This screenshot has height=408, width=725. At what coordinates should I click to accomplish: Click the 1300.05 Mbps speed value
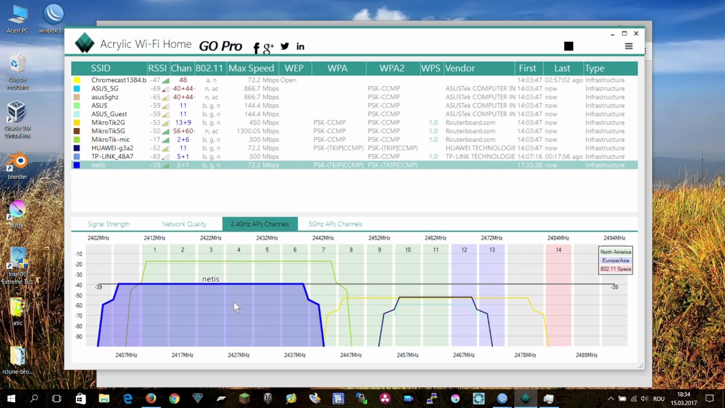[257, 131]
